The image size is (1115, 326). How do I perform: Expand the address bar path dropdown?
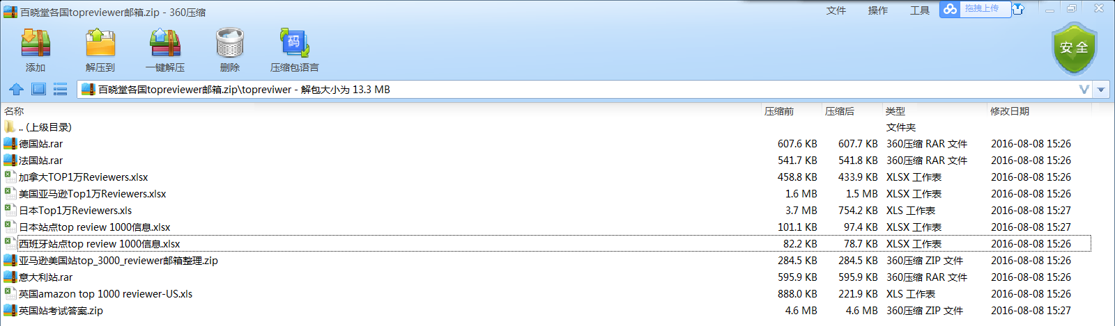point(1084,89)
